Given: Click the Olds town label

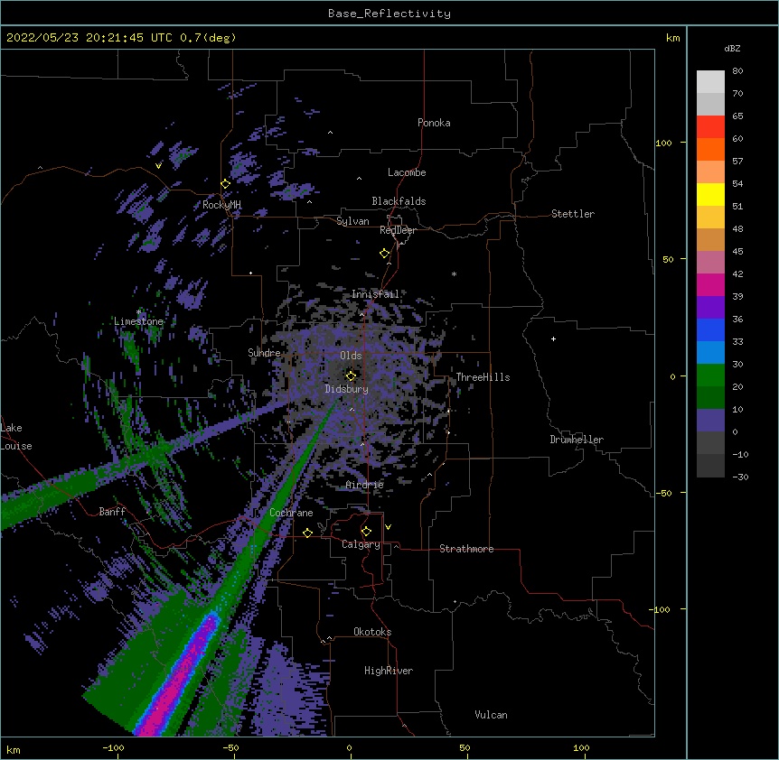Looking at the screenshot, I should [351, 356].
